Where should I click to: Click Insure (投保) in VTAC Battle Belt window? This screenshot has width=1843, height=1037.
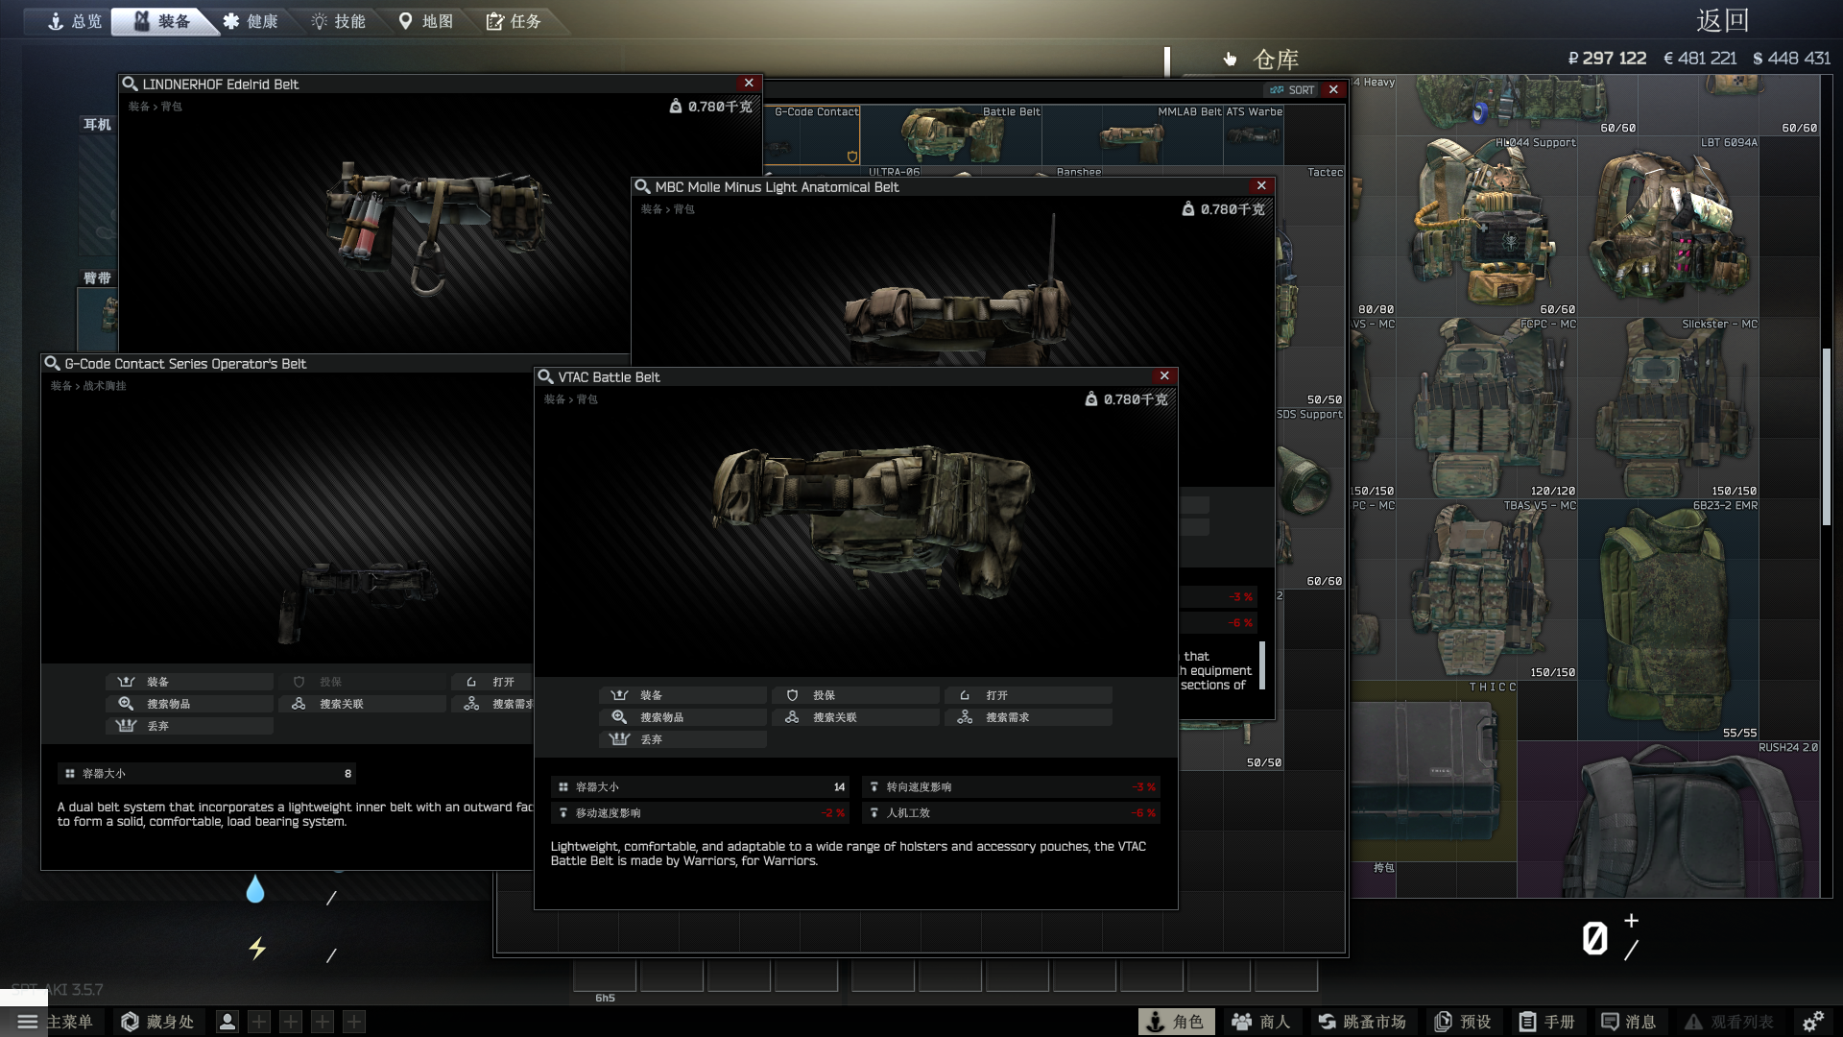pos(854,695)
